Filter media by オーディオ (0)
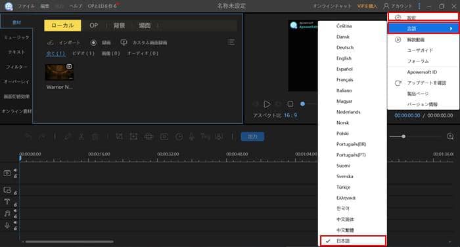This screenshot has width=460, height=247. click(x=143, y=53)
